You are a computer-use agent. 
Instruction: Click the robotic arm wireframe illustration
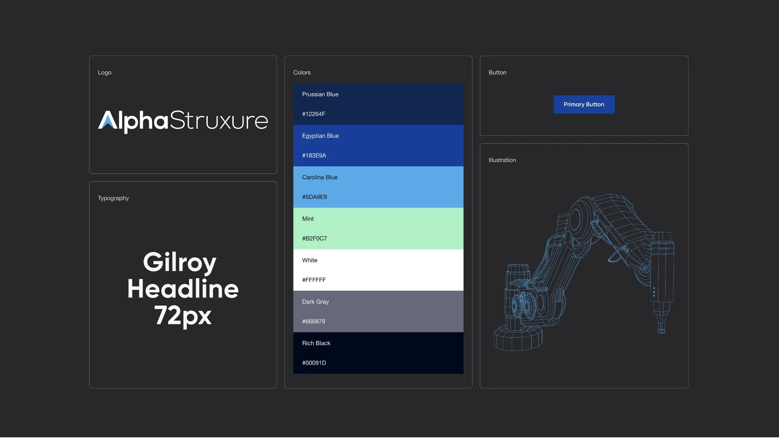click(584, 273)
